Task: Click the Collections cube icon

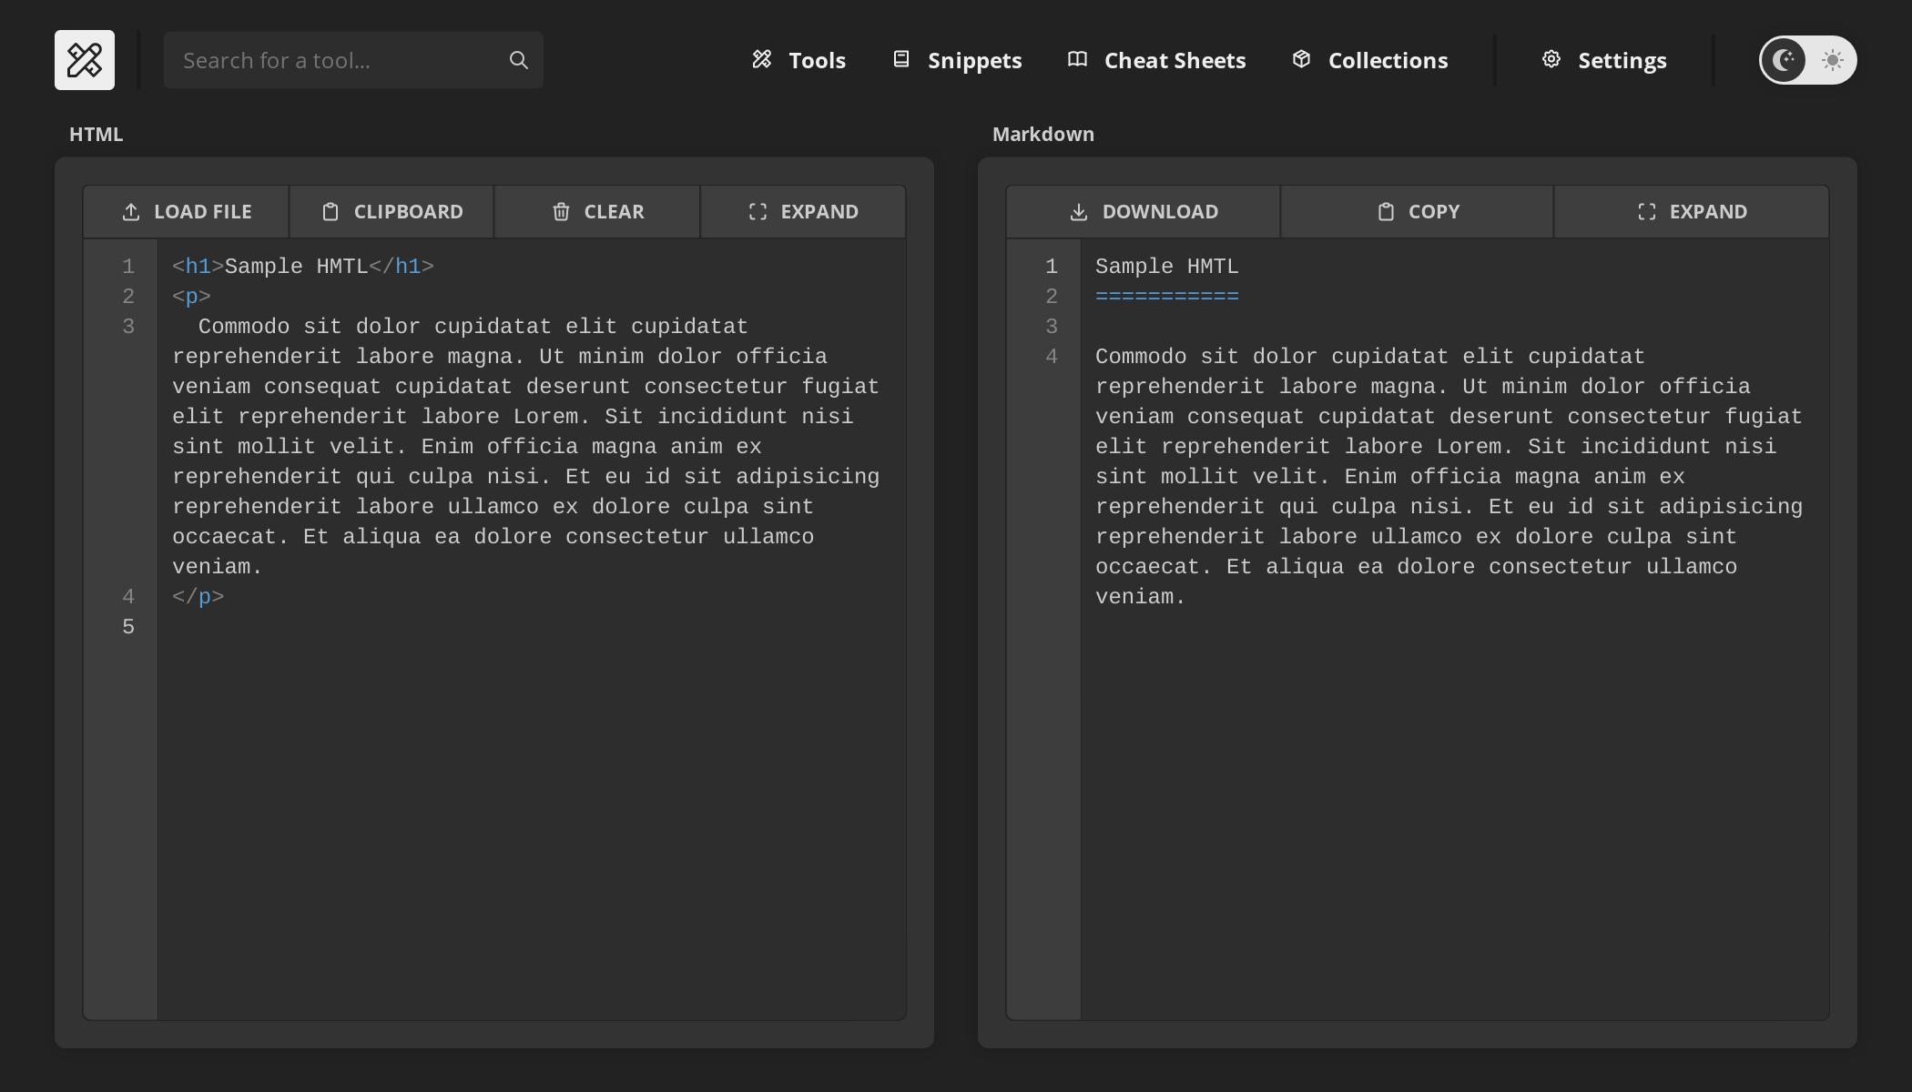Action: [x=1302, y=59]
